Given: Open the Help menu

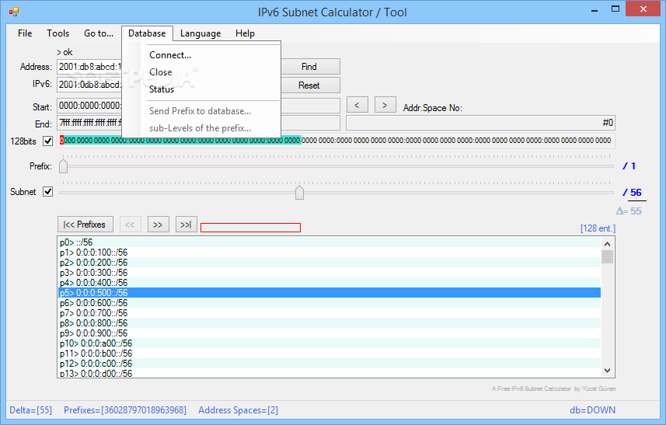Looking at the screenshot, I should pos(245,33).
